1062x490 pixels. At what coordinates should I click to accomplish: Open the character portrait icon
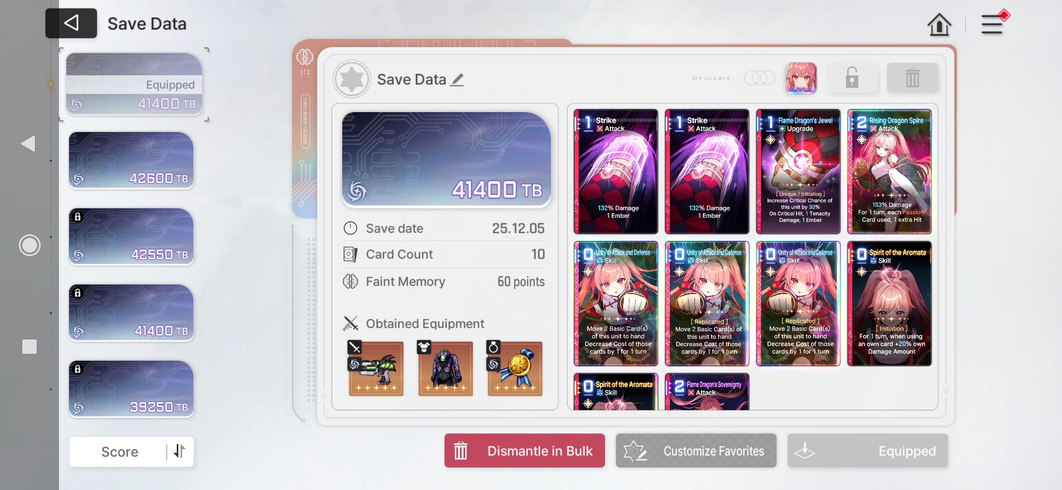801,78
